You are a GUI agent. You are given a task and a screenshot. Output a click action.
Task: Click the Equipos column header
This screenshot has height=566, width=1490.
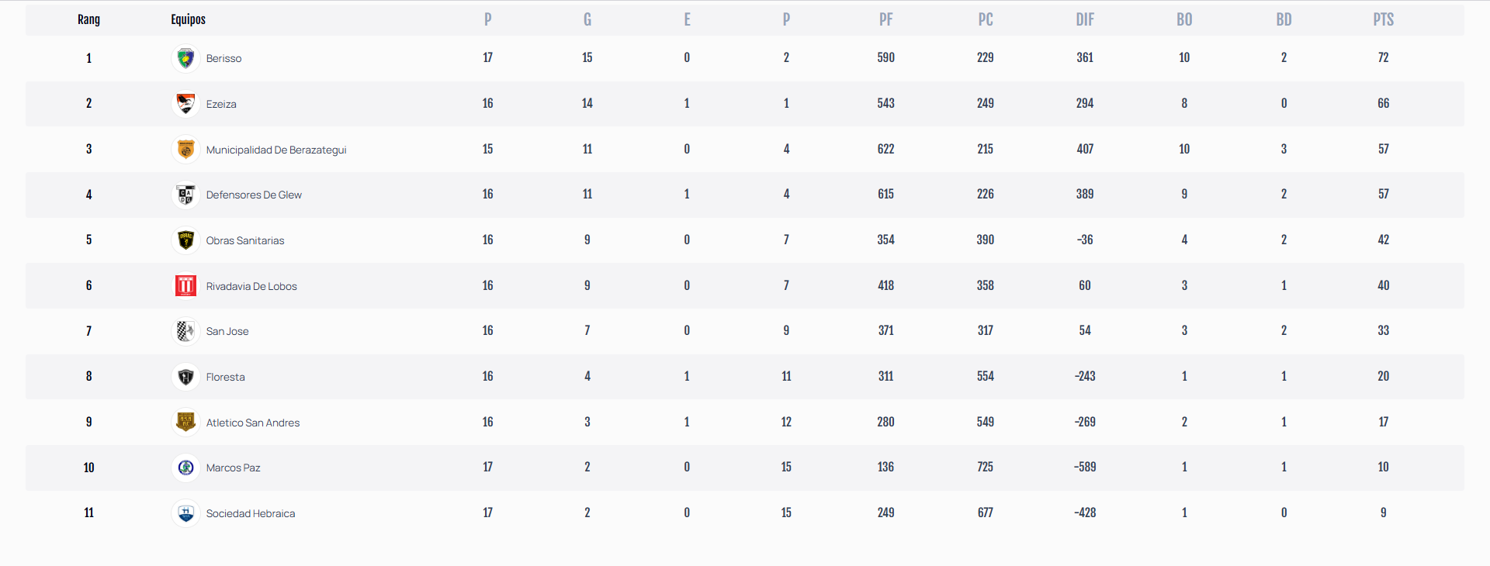point(188,20)
